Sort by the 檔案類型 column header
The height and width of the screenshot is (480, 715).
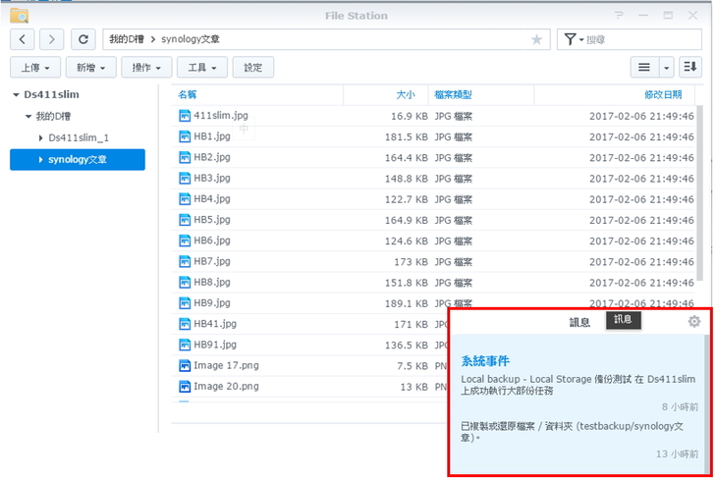tap(453, 95)
